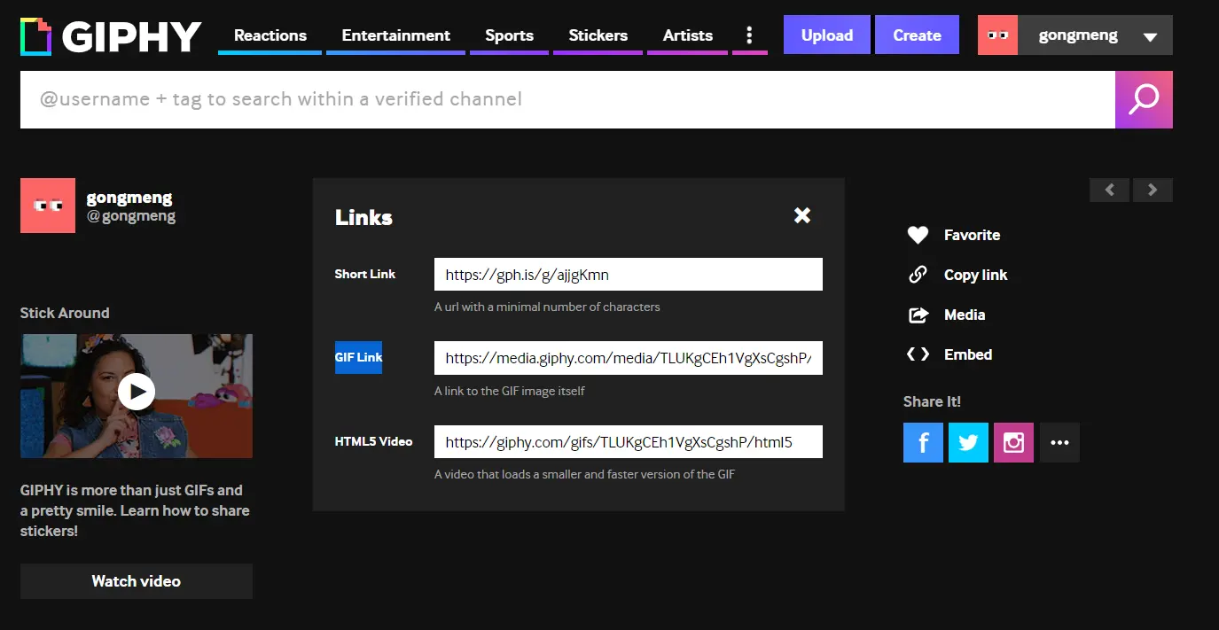The height and width of the screenshot is (630, 1219).
Task: Open gongmeng profile avatar in sidebar
Action: (48, 206)
